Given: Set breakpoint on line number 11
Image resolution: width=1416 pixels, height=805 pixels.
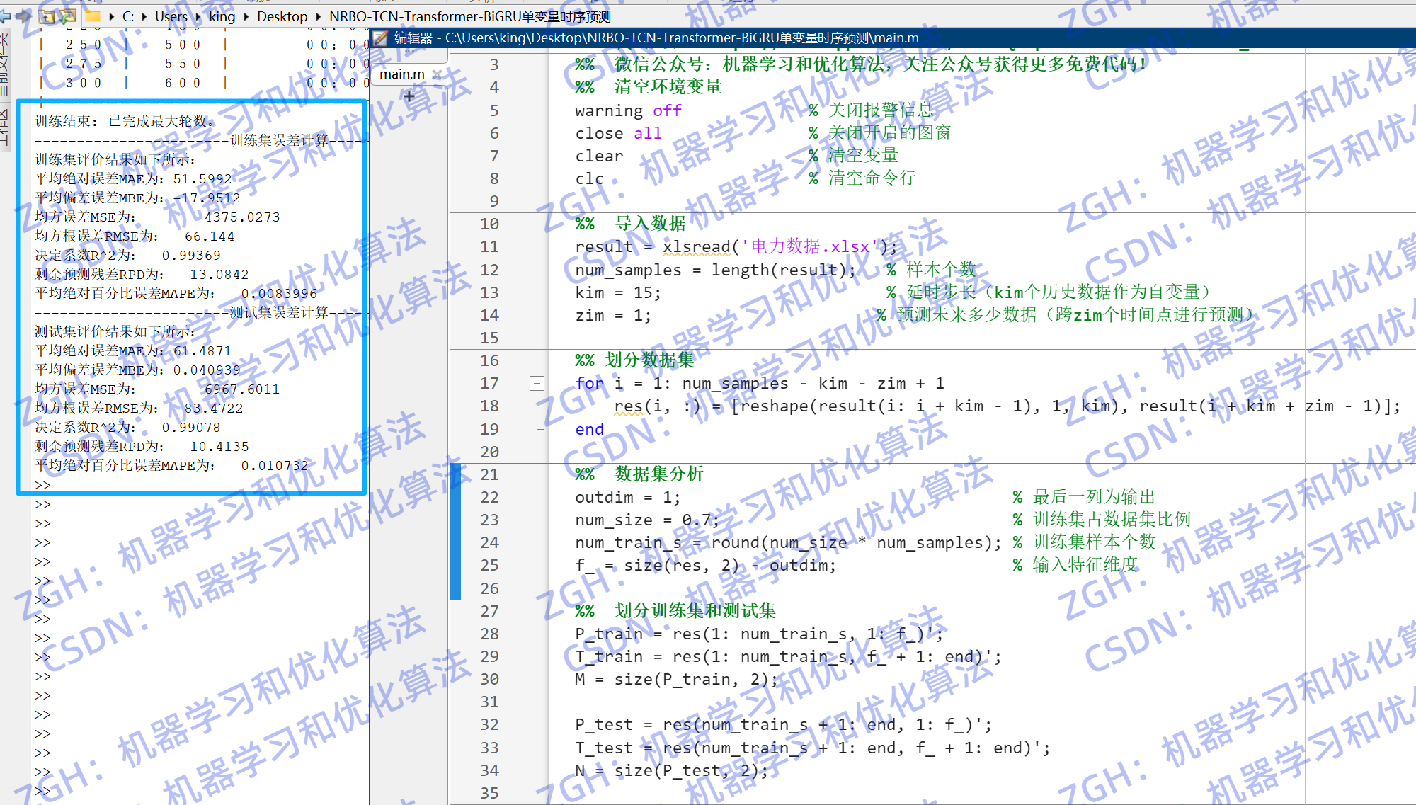Looking at the screenshot, I should [489, 246].
